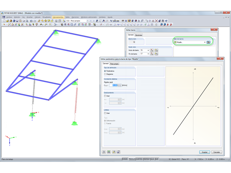The width and height of the screenshot is (231, 173).
Task: Click the New file icon in toolbar
Action: click(x=4, y=21)
